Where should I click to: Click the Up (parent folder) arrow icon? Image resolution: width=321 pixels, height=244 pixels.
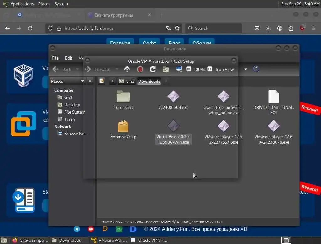point(127,69)
